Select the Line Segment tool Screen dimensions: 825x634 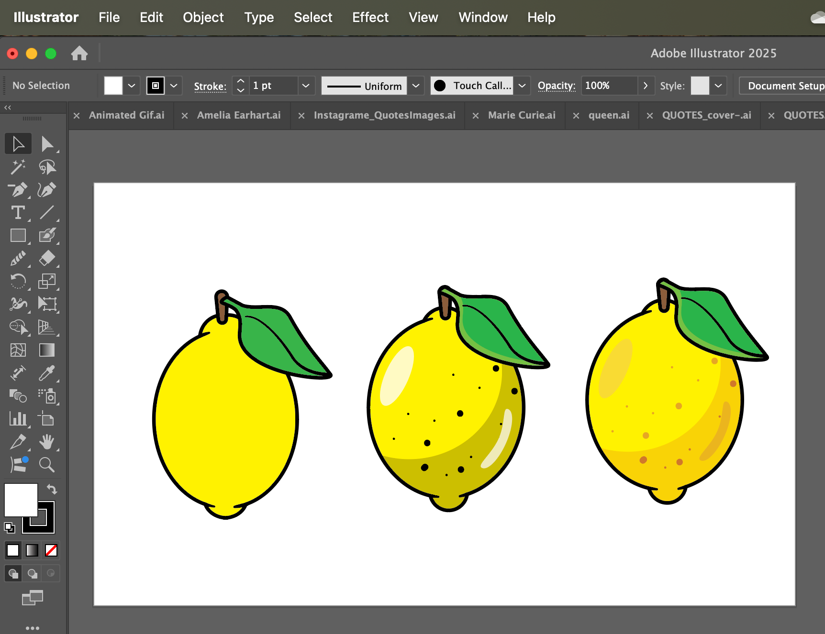point(47,213)
